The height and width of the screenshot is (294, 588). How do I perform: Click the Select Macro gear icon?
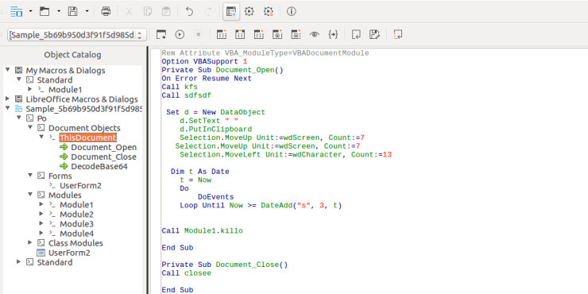[250, 12]
